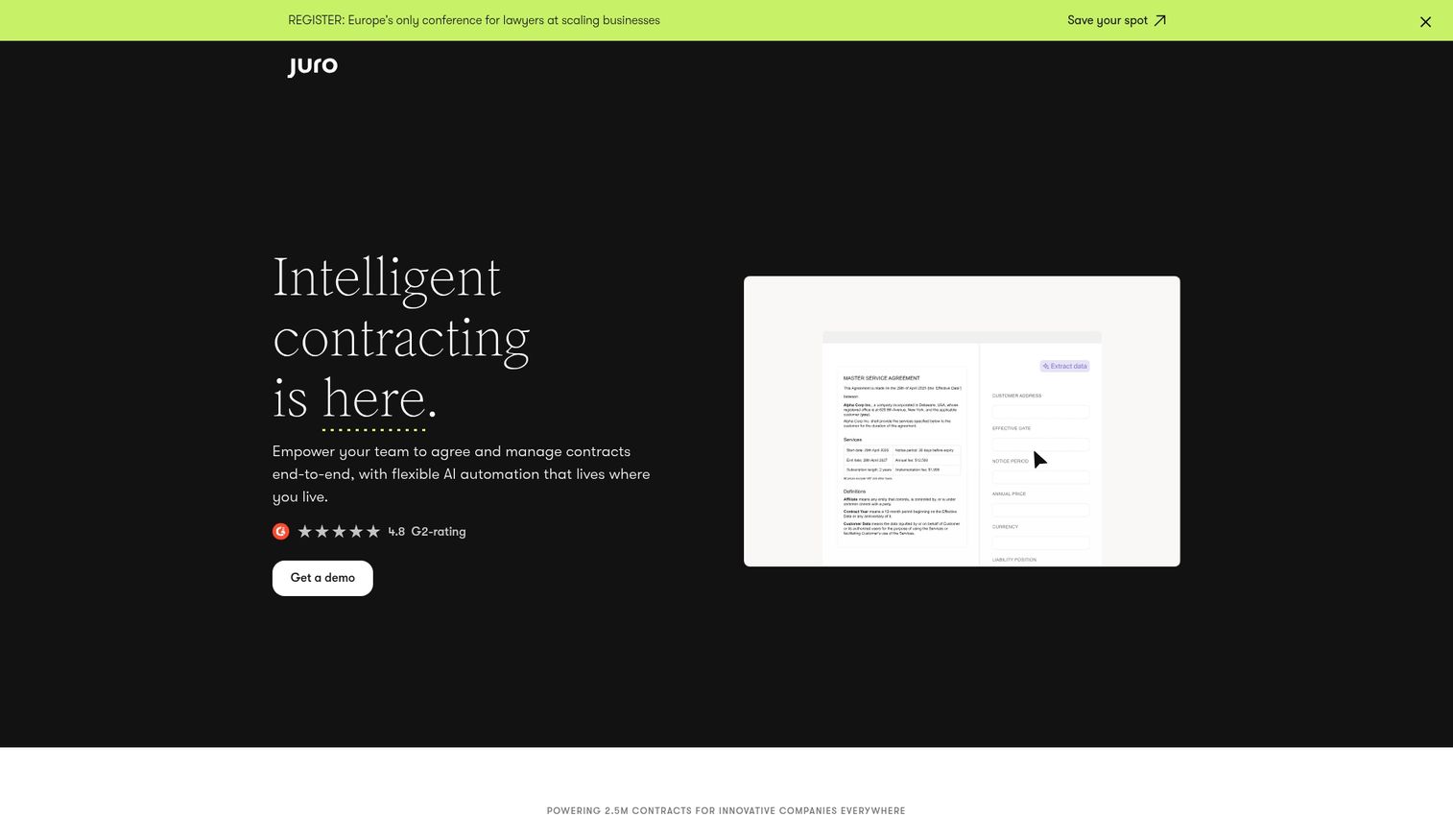1453x817 pixels.
Task: Open the Save your spot link
Action: tap(1117, 20)
